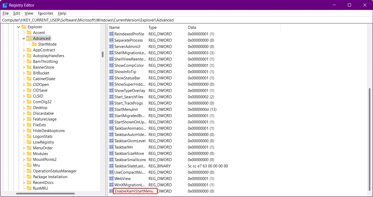Expand the MenuOrder key
The width and height of the screenshot is (373, 197).
point(24,148)
